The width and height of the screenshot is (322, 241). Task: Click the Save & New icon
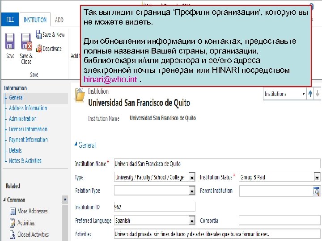click(x=38, y=34)
